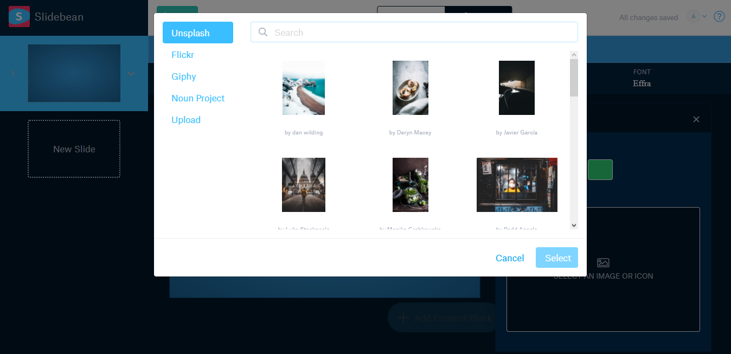Click 'All changes saved' status text
Viewport: 731px width, 354px height.
[649, 17]
